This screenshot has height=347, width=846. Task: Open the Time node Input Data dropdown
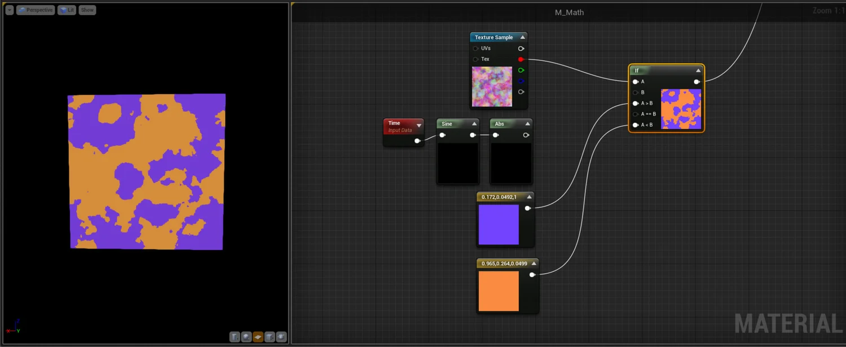[418, 125]
